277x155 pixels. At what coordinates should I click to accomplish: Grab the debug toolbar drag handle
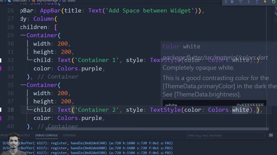tap(226, 2)
